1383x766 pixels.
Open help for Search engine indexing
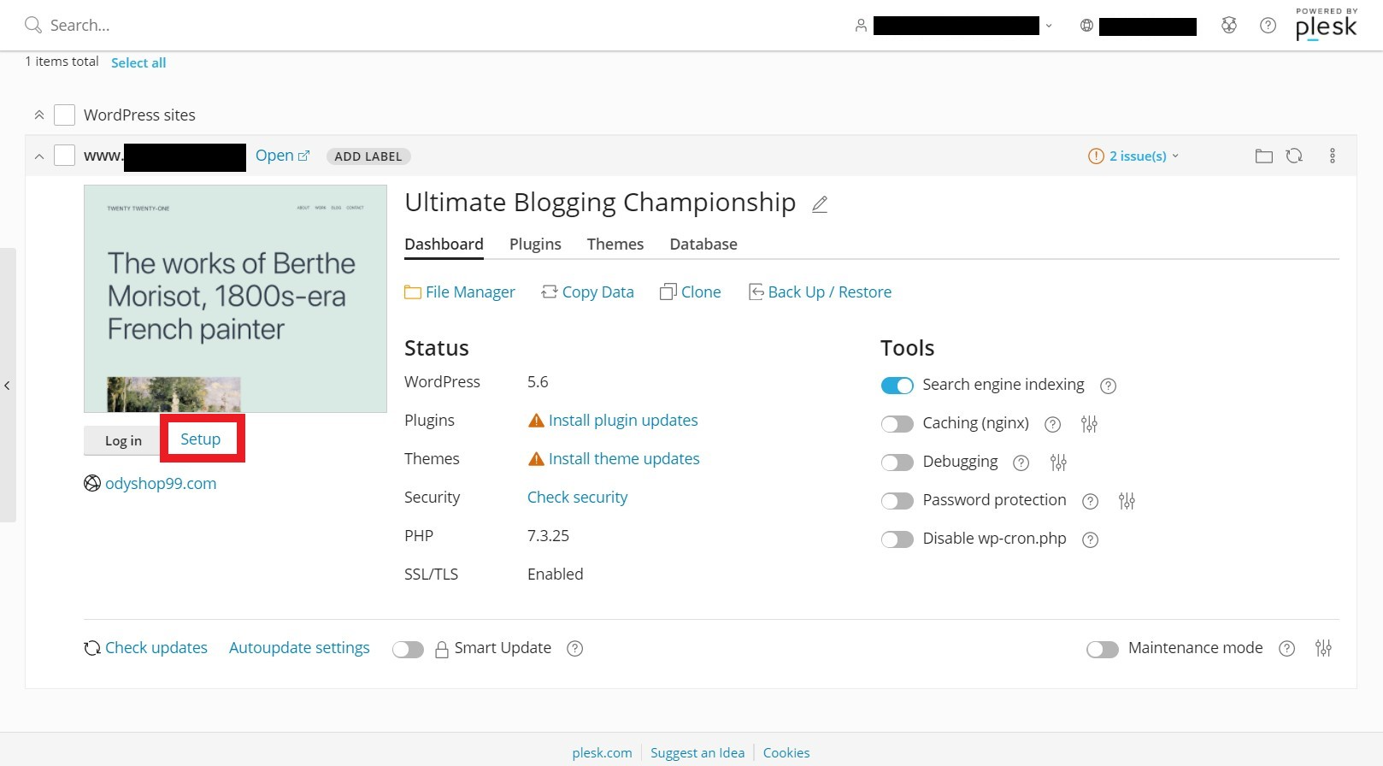coord(1108,386)
